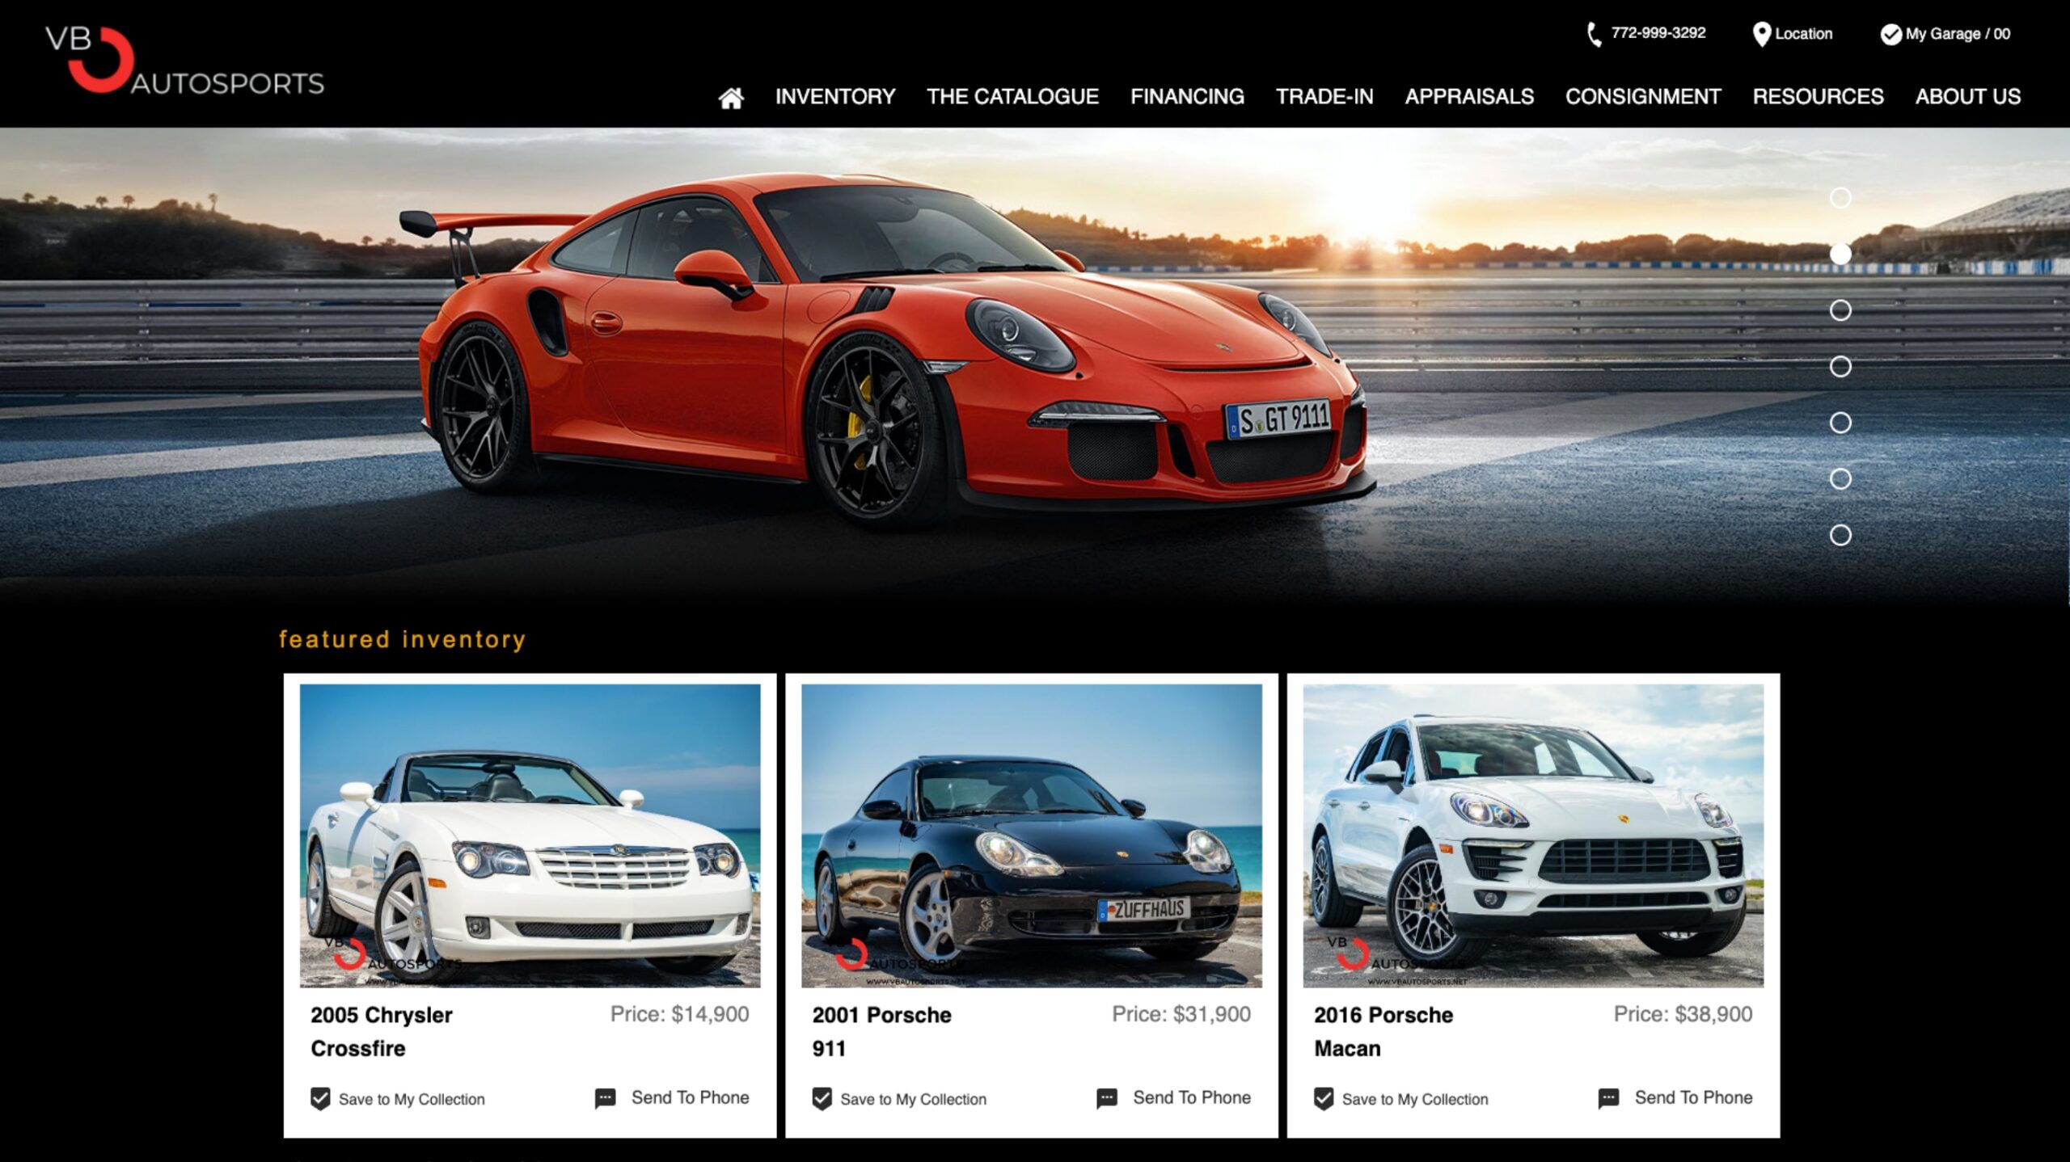Click the My Garage checkmark icon
The height and width of the screenshot is (1162, 2070).
1890,34
